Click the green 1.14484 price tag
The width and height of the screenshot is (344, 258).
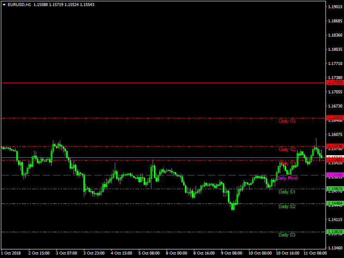[335, 203]
